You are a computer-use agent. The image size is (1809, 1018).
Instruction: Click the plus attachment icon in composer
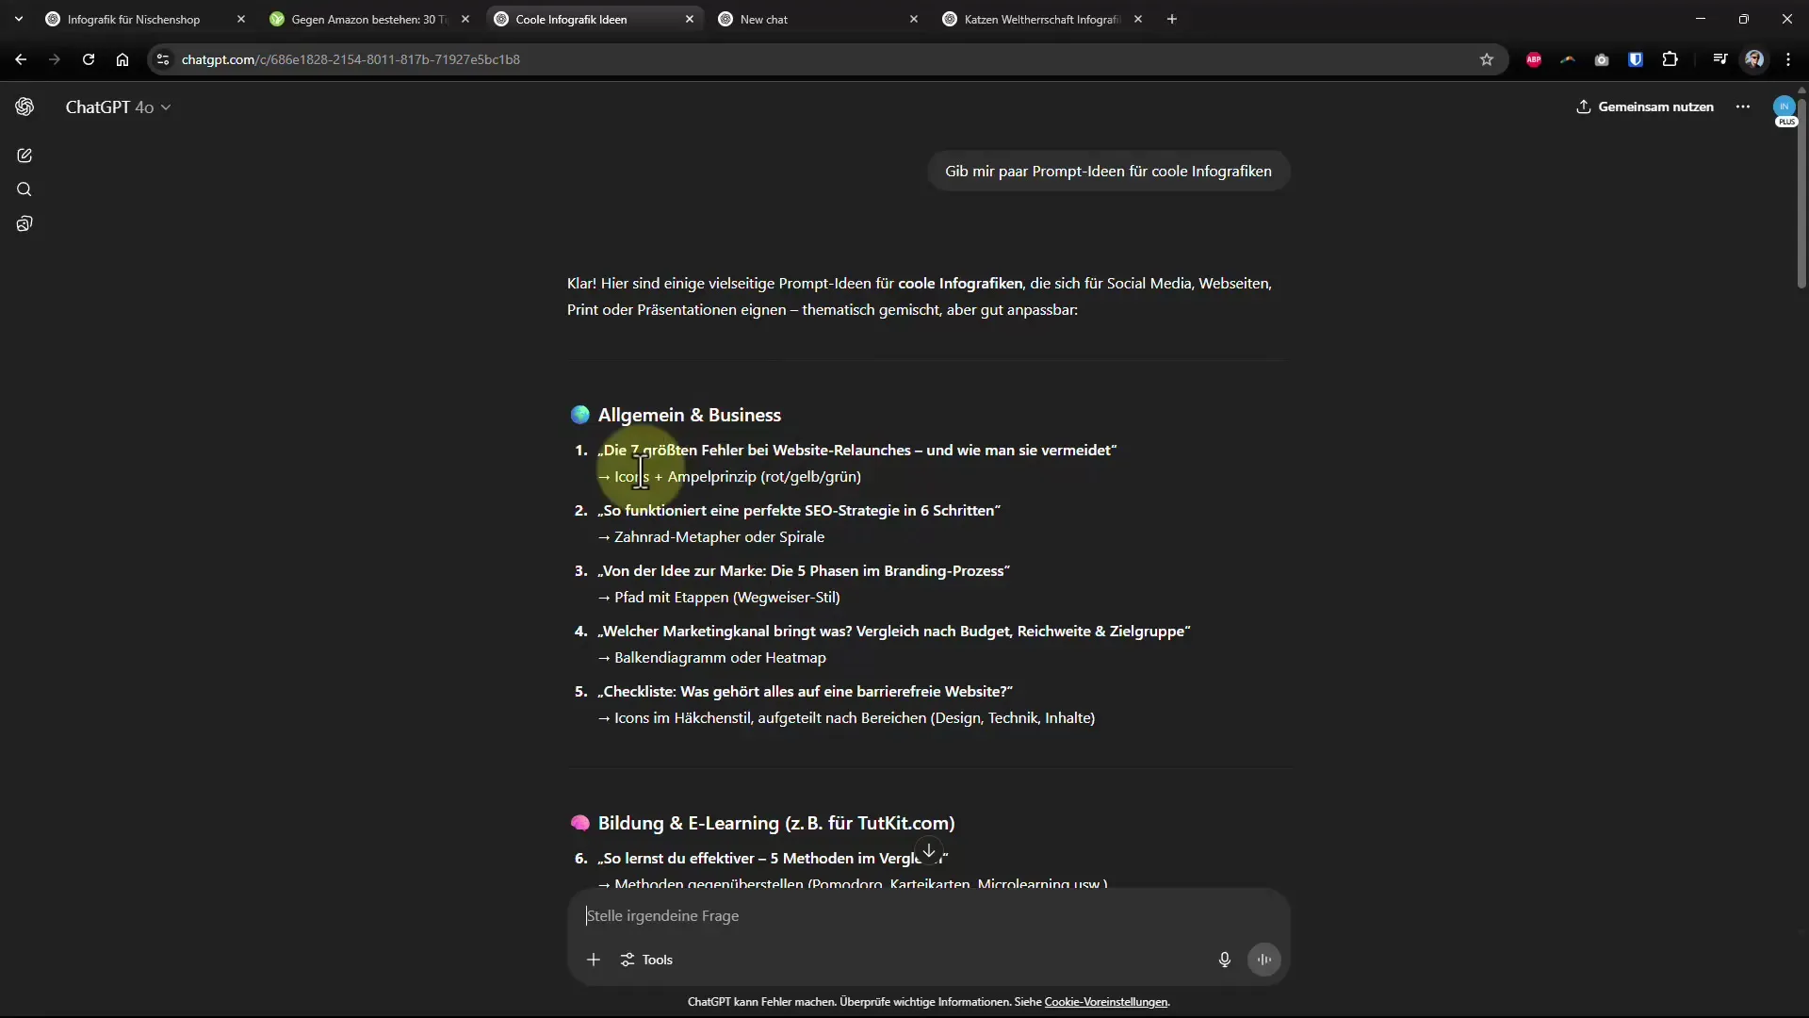tap(594, 960)
